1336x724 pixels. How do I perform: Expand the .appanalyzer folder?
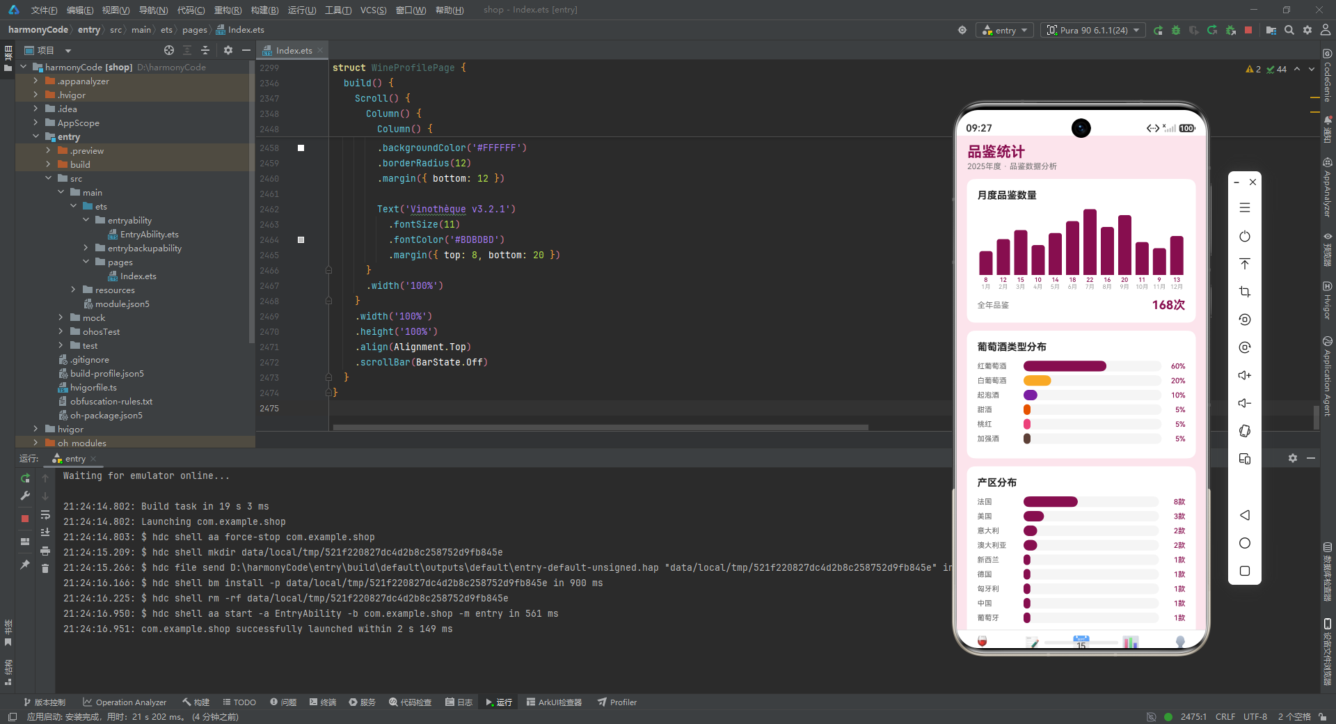[x=35, y=81]
